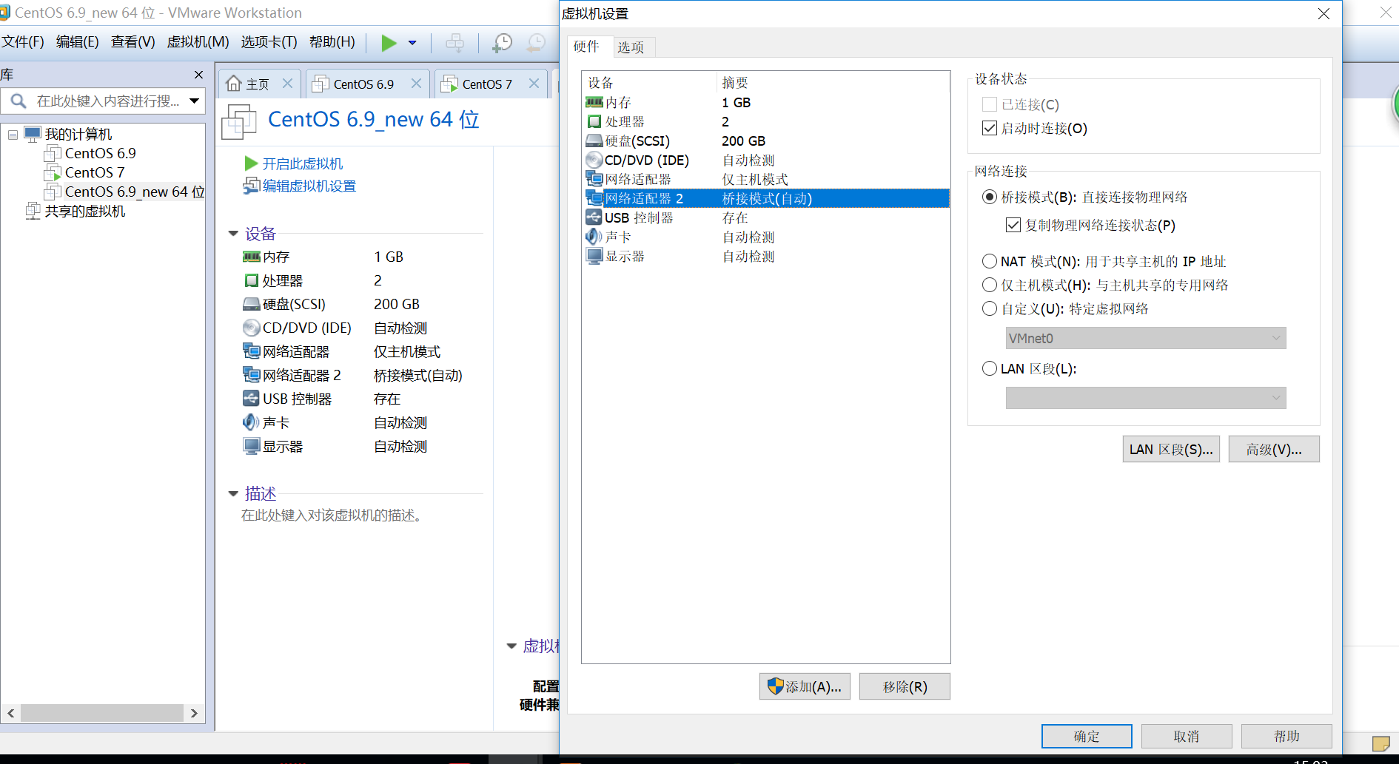Image resolution: width=1399 pixels, height=764 pixels.
Task: Collapse the 描述 section
Action: [x=233, y=493]
